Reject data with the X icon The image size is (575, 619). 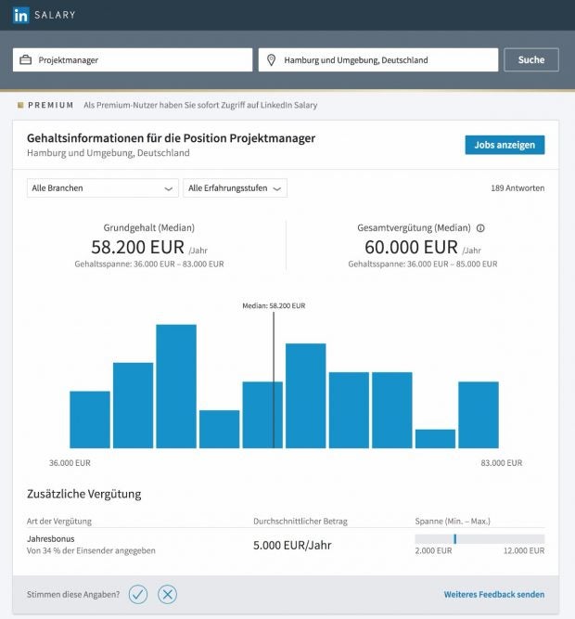(x=167, y=595)
